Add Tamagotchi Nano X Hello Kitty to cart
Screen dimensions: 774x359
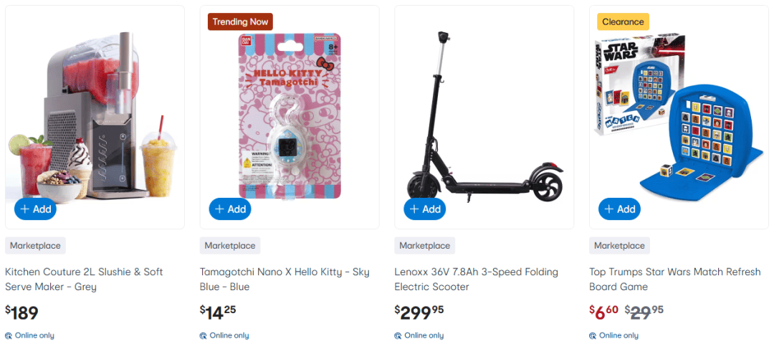click(x=230, y=209)
